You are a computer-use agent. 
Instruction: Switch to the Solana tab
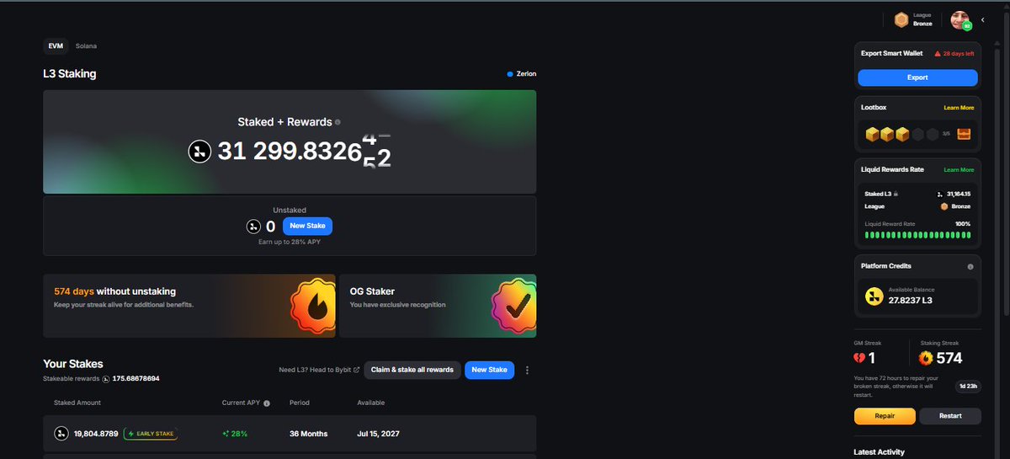[86, 45]
